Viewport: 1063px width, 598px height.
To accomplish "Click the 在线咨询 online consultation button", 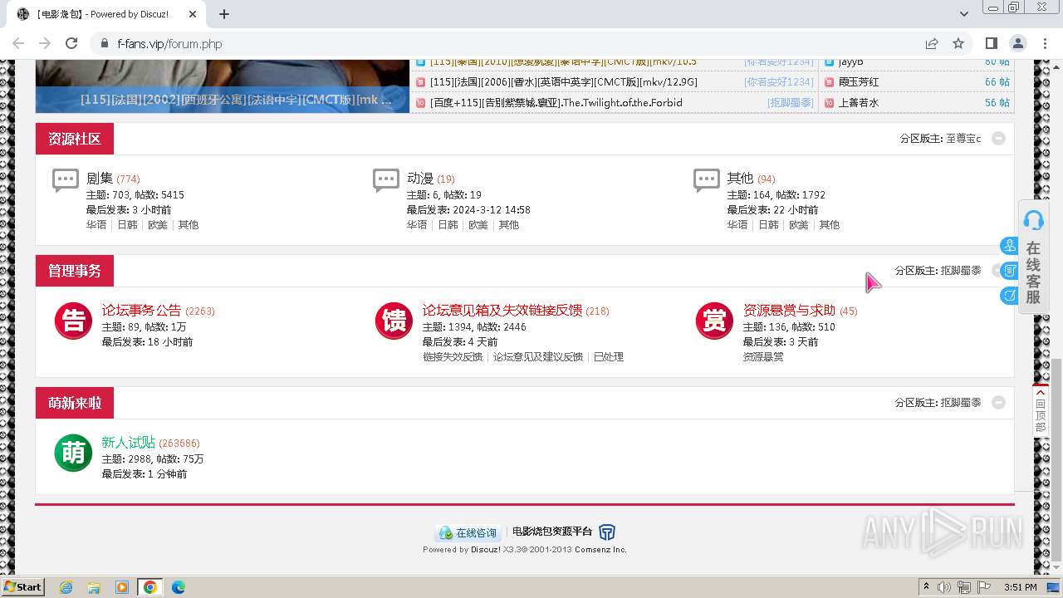I will [468, 532].
